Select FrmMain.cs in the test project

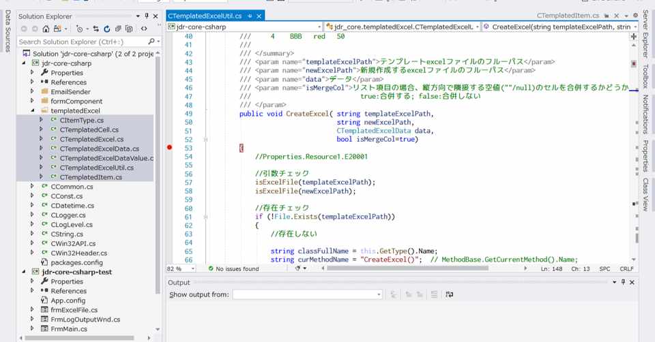[69, 328]
